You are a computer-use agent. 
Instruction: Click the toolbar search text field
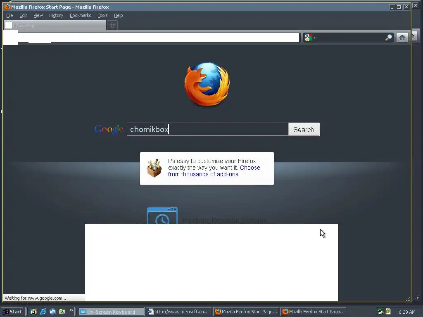click(x=350, y=38)
